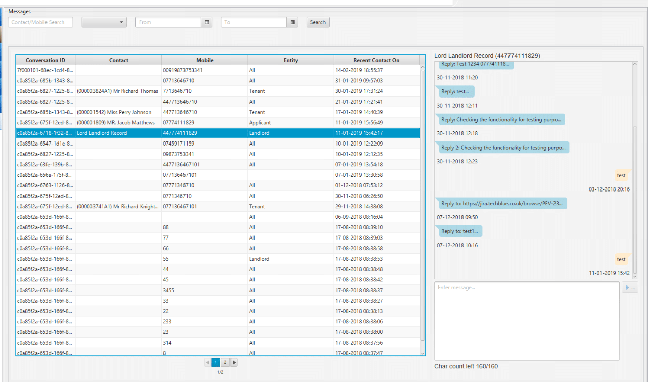Open 'Reply 2: Checking the functionality' bubble
This screenshot has width=648, height=382.
click(503, 148)
